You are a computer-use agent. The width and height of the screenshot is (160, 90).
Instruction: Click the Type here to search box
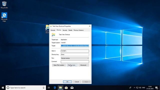tap(26, 88)
